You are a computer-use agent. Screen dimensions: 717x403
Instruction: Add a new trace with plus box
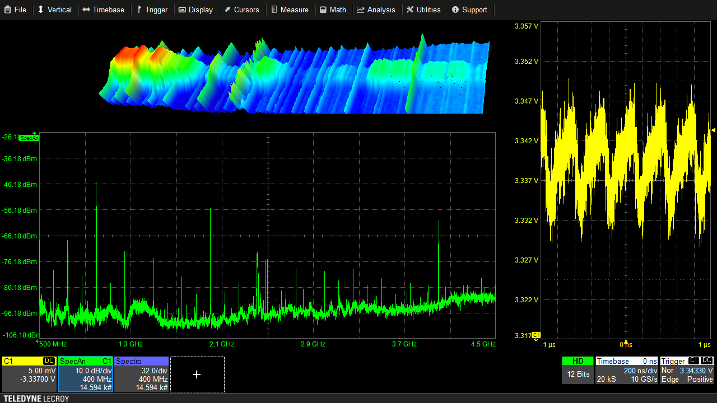[x=197, y=374]
